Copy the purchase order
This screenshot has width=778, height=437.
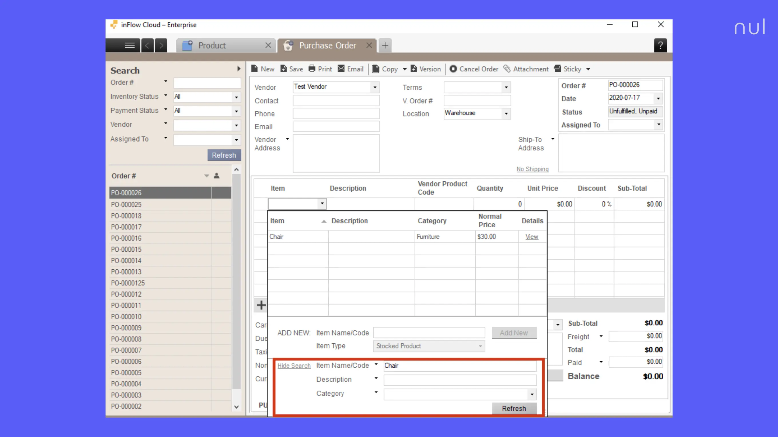pos(385,69)
